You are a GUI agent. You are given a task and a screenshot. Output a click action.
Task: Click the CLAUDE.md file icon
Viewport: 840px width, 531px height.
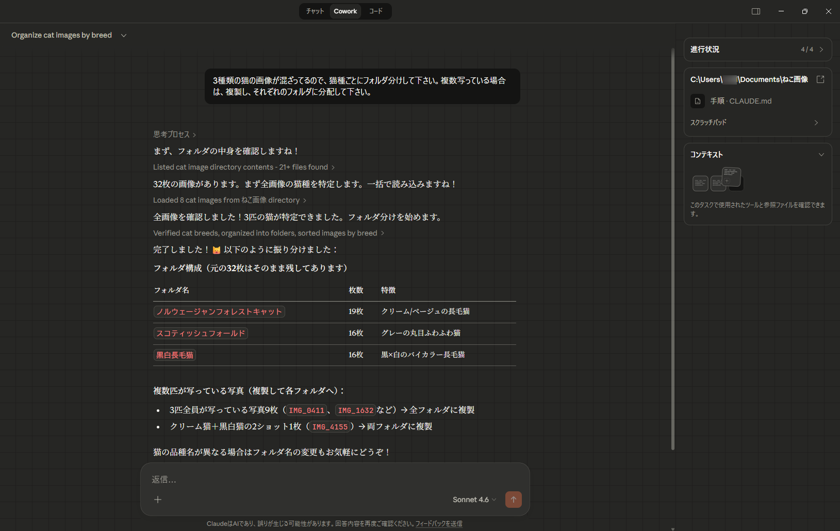click(698, 101)
